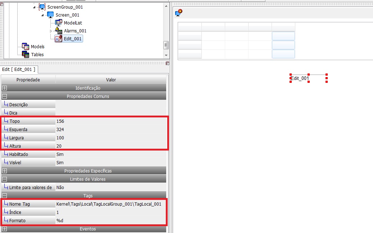Select ScreenGroup_001 in the tree
This screenshot has width=373, height=233.
[x=65, y=7]
